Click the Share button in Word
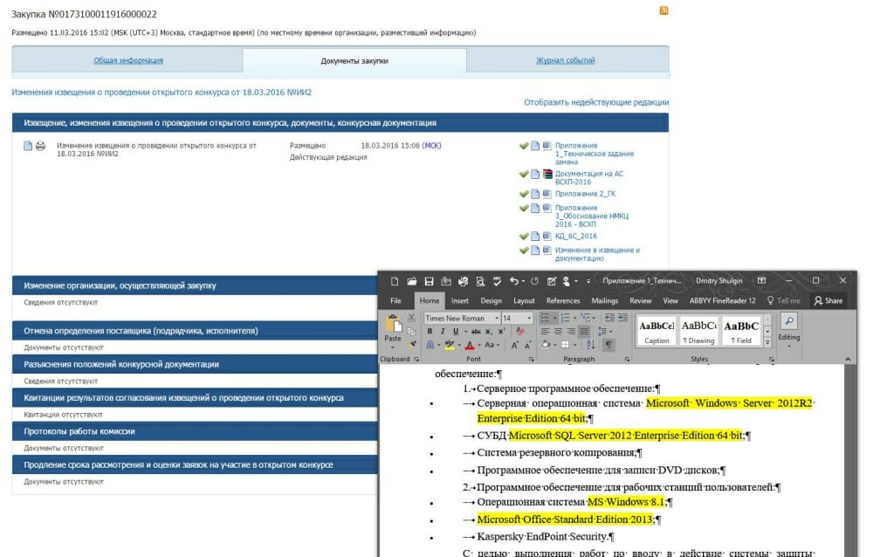 pyautogui.click(x=828, y=301)
